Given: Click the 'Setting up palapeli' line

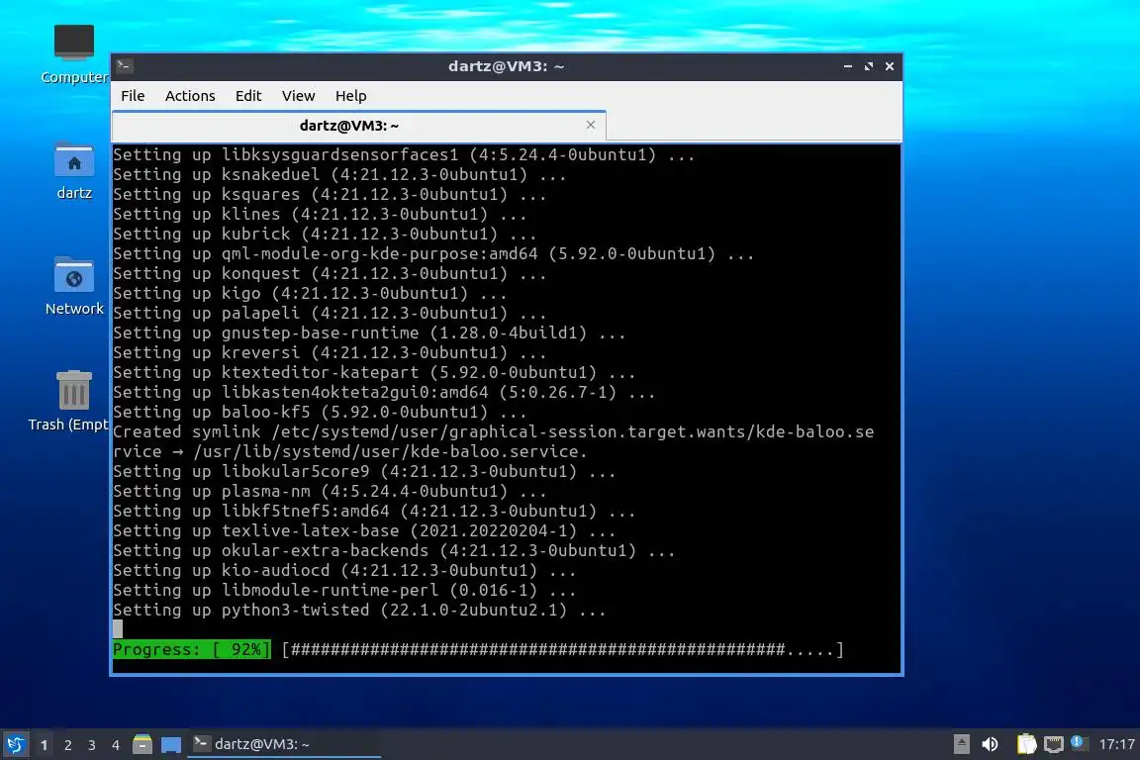Looking at the screenshot, I should click(330, 313).
